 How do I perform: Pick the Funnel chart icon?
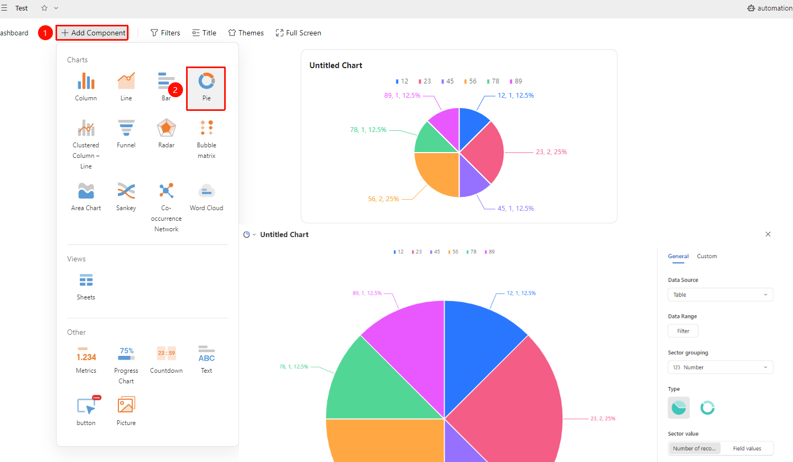coord(126,134)
